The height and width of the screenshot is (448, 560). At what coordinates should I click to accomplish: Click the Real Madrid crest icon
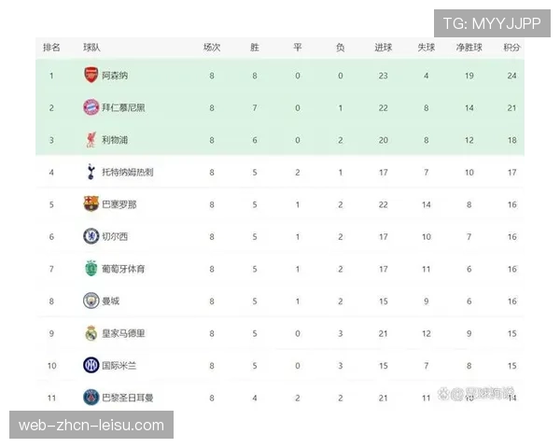coord(91,333)
